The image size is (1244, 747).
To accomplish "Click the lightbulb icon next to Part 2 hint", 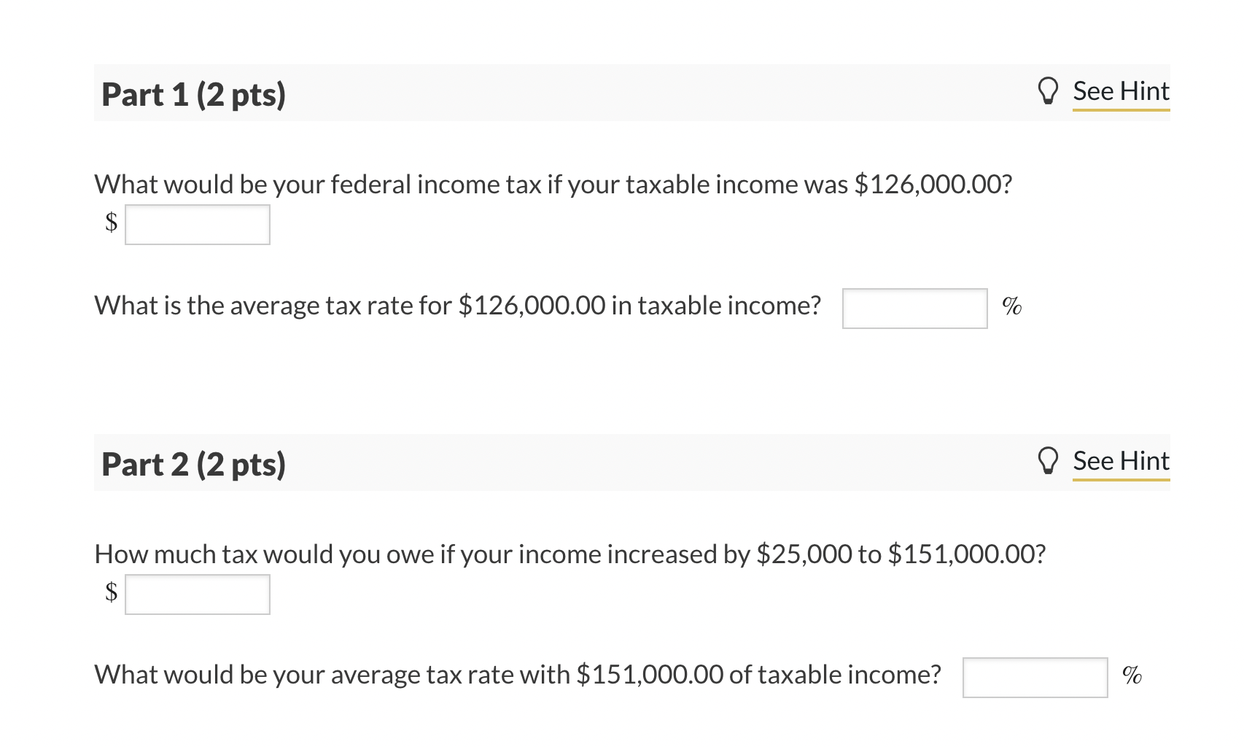I will click(1049, 460).
